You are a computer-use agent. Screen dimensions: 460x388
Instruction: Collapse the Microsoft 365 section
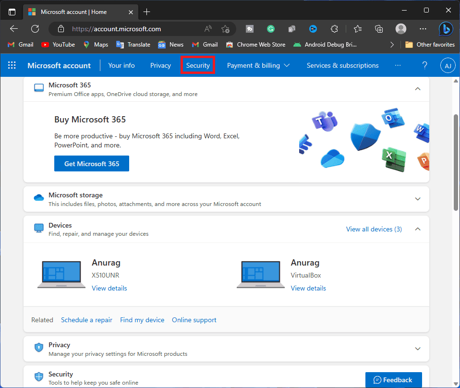[418, 89]
